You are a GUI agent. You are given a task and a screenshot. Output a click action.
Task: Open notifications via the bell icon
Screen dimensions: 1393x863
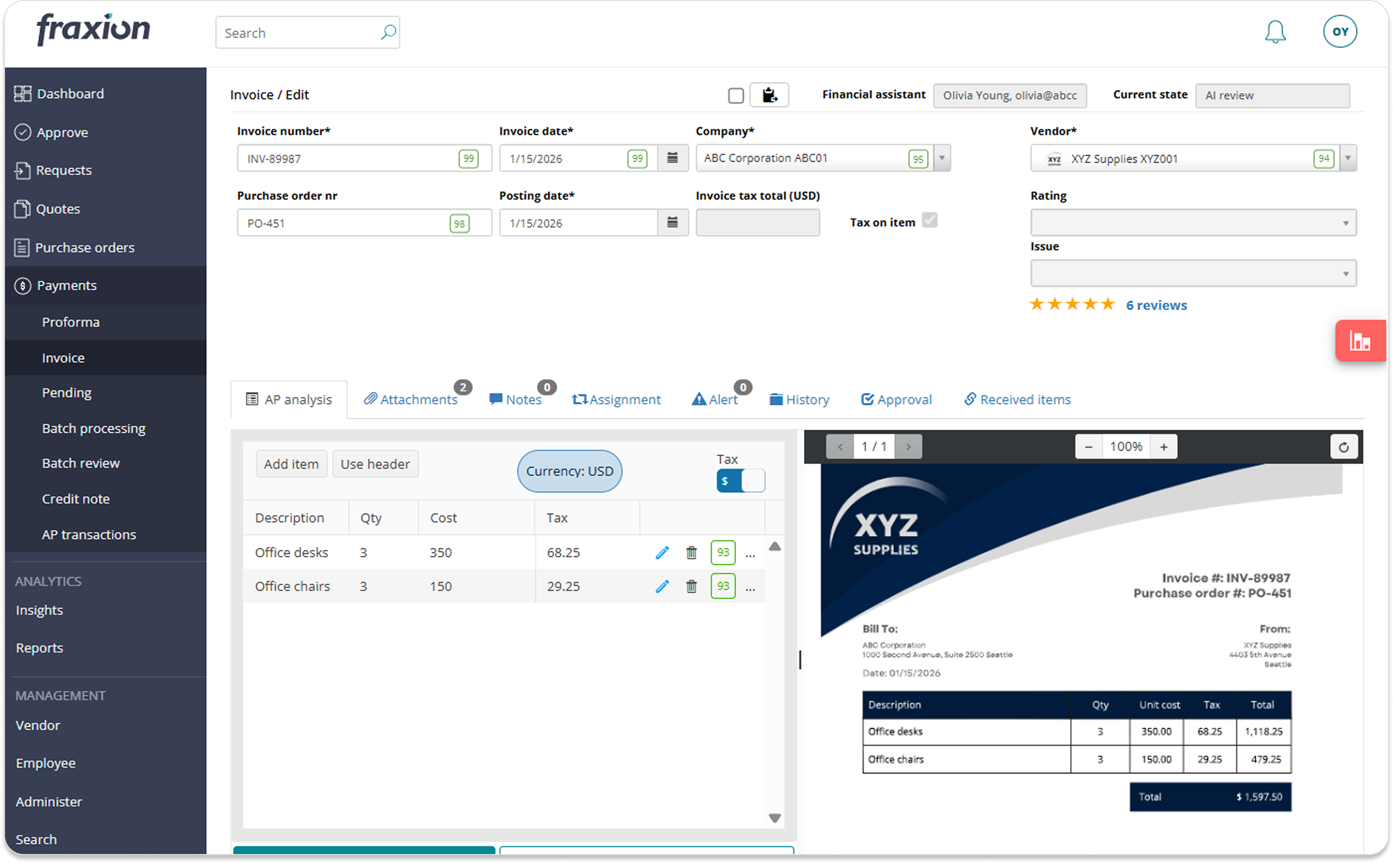click(1276, 31)
